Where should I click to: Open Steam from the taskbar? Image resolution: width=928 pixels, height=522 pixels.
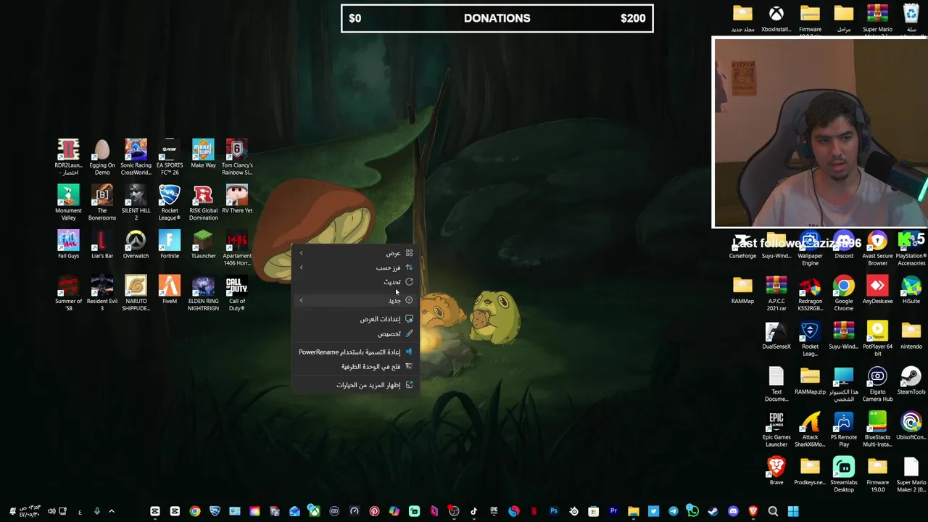pos(713,511)
